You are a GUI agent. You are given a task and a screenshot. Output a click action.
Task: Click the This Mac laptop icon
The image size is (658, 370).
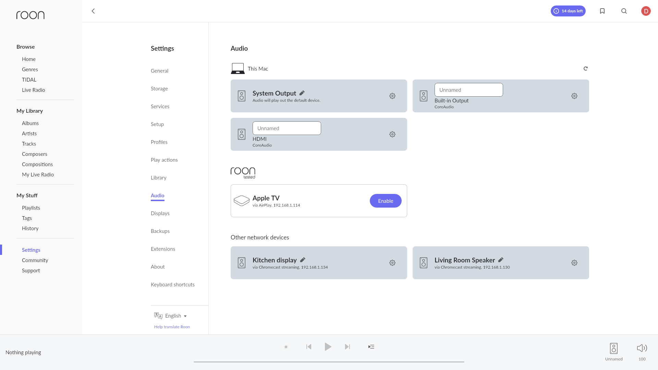tap(238, 69)
